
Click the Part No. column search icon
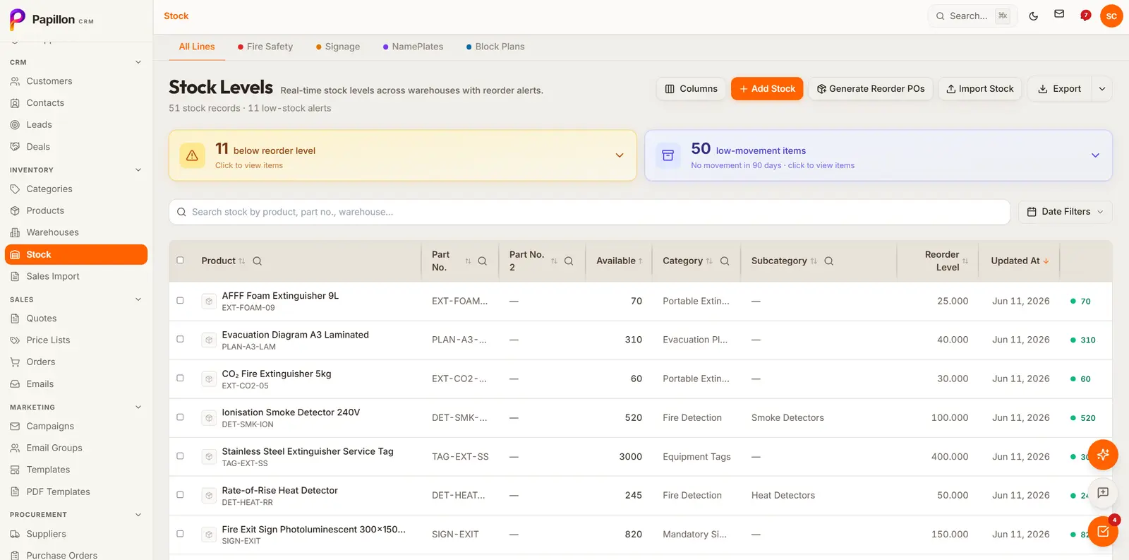tap(483, 261)
